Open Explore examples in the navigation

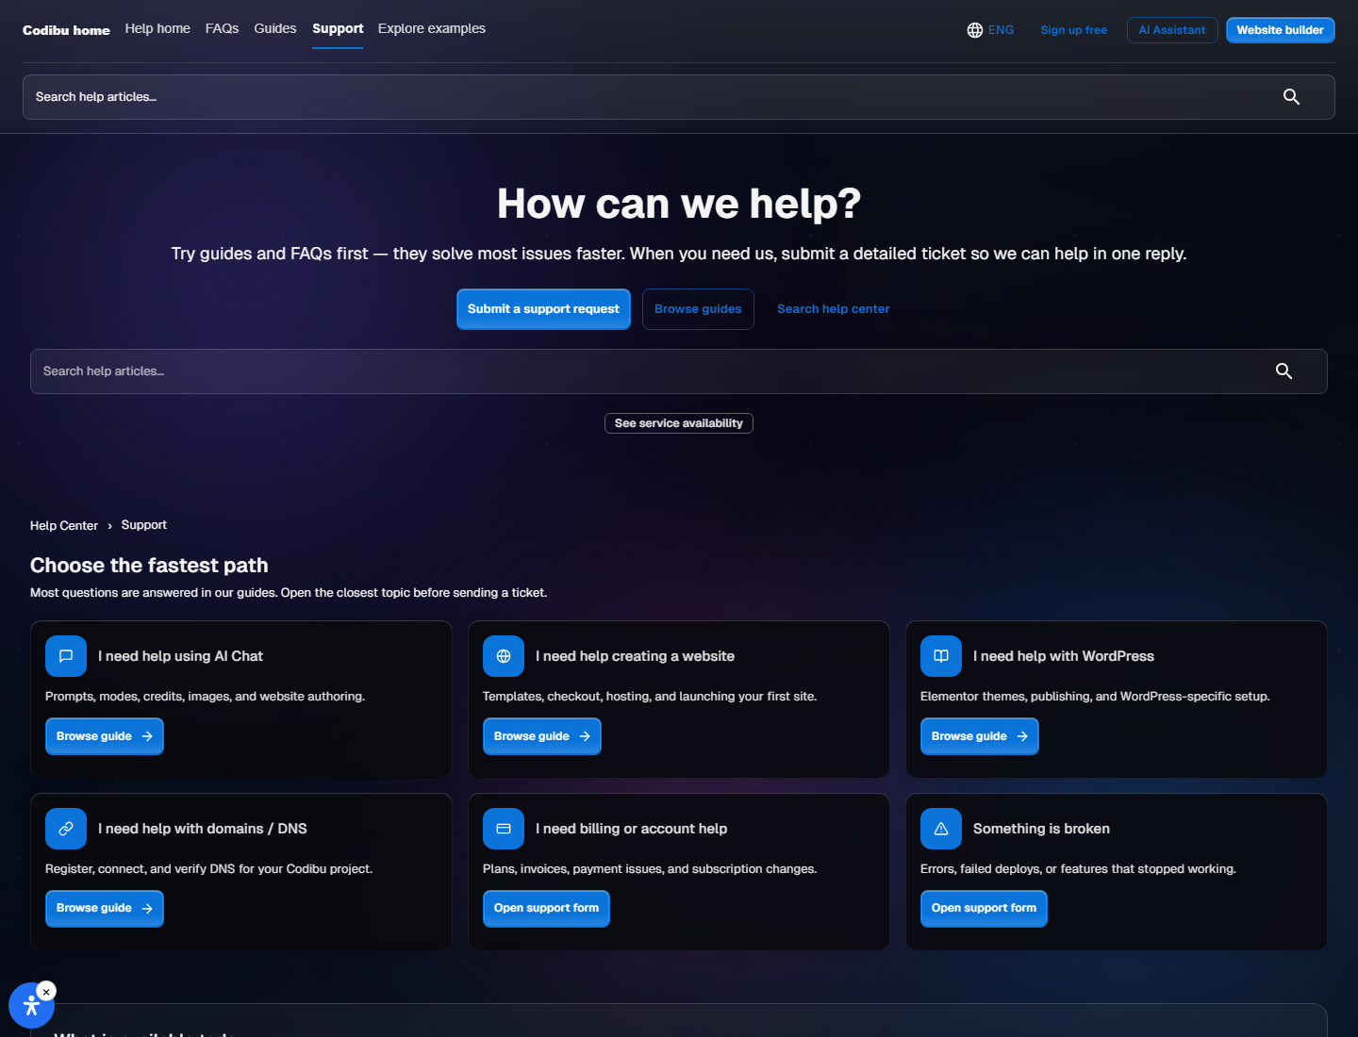[432, 28]
